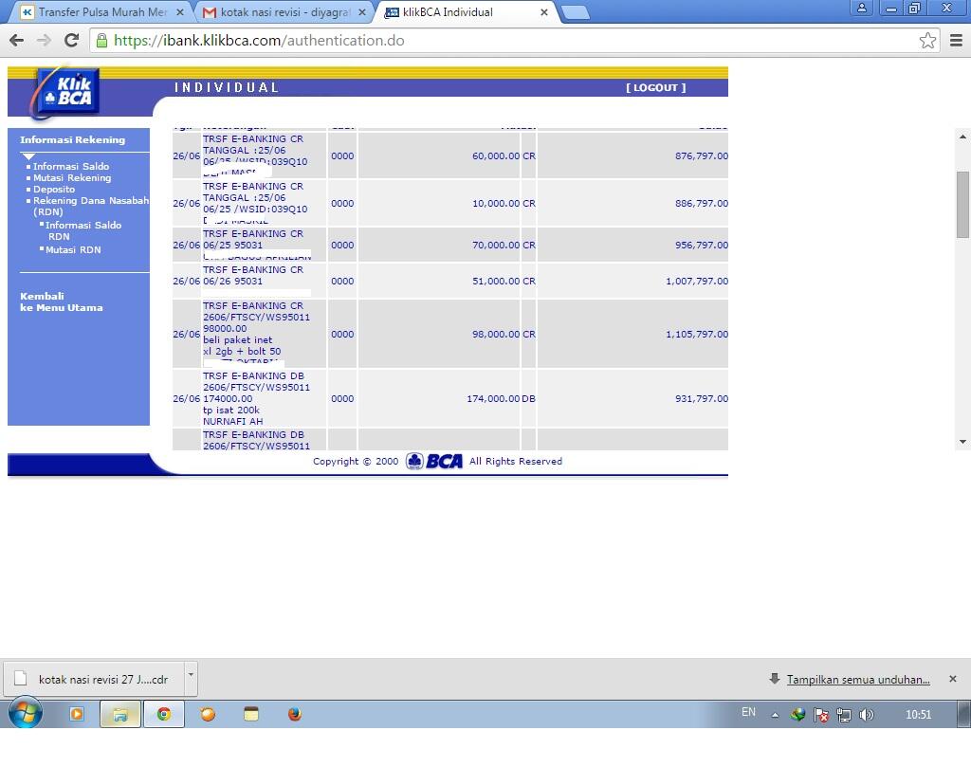Click Tampilkan semua unduhan link
The height and width of the screenshot is (767, 971).
click(x=858, y=680)
